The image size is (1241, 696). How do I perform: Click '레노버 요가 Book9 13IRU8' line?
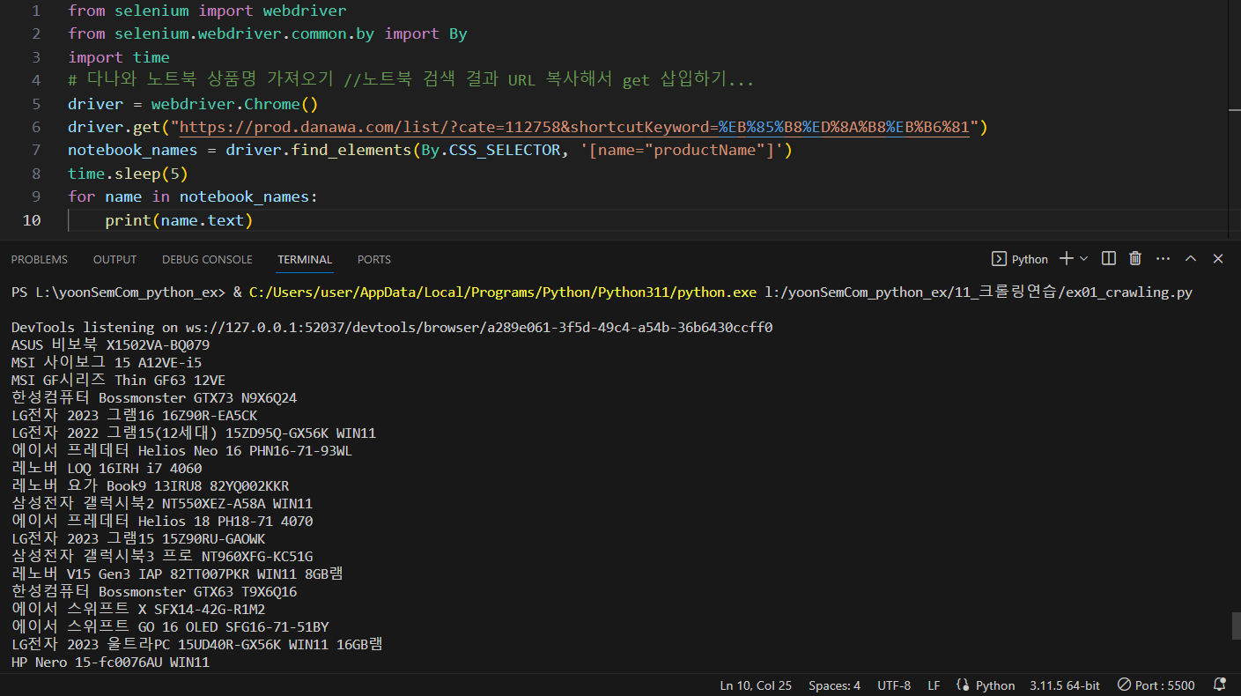[x=151, y=486]
